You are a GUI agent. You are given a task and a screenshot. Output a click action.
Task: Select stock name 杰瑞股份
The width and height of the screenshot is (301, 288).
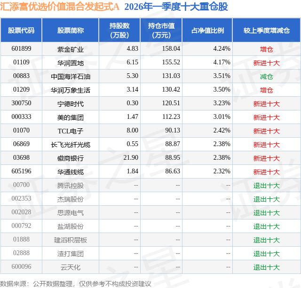(x=71, y=199)
